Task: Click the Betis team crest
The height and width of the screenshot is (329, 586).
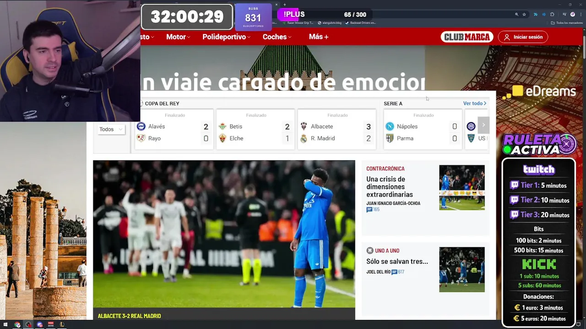Action: coord(222,126)
